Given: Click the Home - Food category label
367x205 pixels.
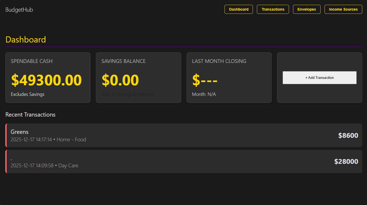Looking at the screenshot, I should tap(71, 139).
